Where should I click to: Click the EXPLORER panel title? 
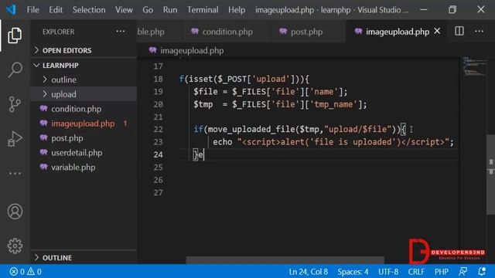point(59,32)
